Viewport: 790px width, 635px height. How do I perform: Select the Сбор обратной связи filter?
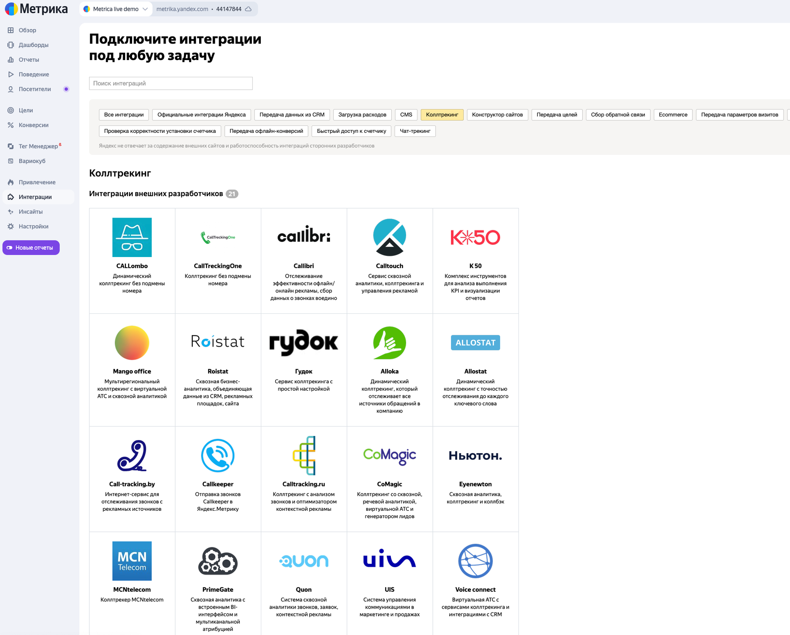click(618, 115)
